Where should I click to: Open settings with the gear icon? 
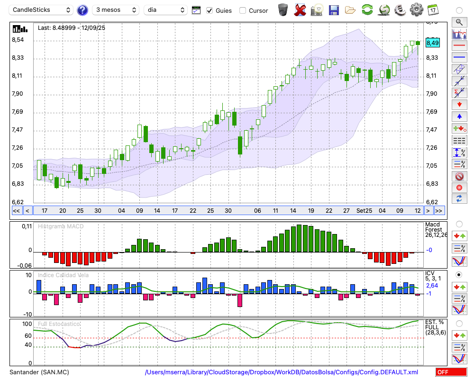[417, 10]
